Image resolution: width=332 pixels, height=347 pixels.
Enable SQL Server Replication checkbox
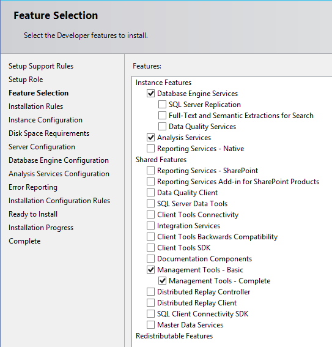tap(162, 105)
